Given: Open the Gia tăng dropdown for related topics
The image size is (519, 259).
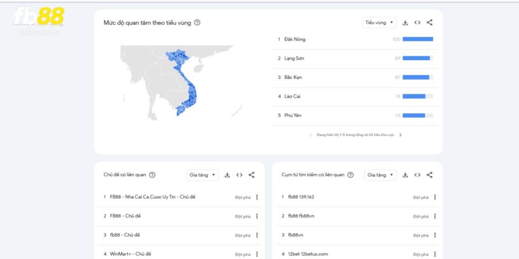Looking at the screenshot, I should coord(202,175).
